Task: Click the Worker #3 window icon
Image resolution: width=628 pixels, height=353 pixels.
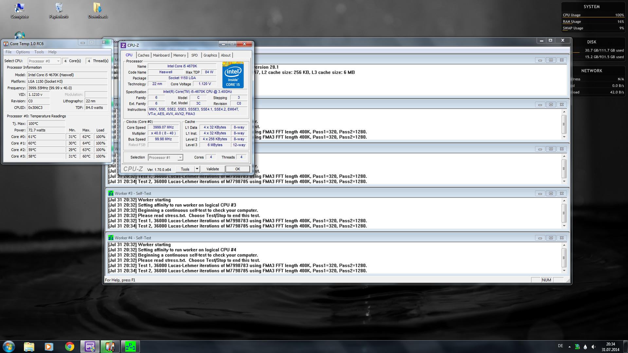Action: click(x=111, y=193)
